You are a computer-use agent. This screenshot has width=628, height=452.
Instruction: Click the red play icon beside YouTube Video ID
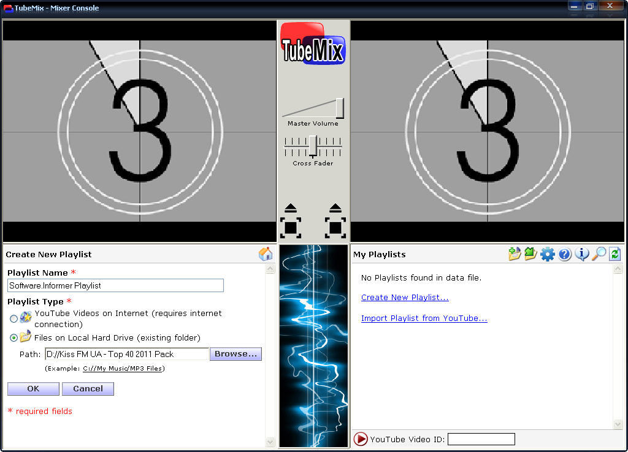point(361,439)
